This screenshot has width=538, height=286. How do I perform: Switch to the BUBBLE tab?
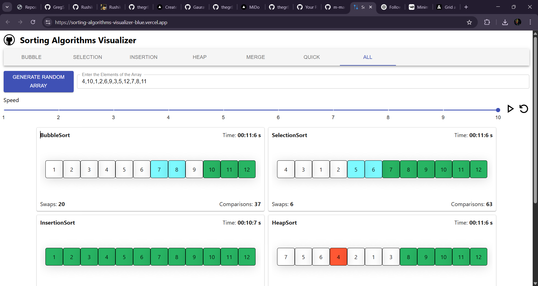tap(31, 57)
